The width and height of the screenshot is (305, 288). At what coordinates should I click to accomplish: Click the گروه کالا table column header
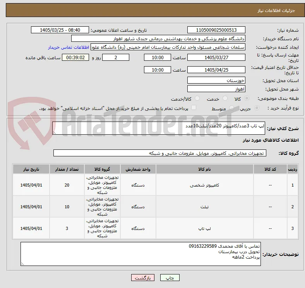tap(102, 169)
